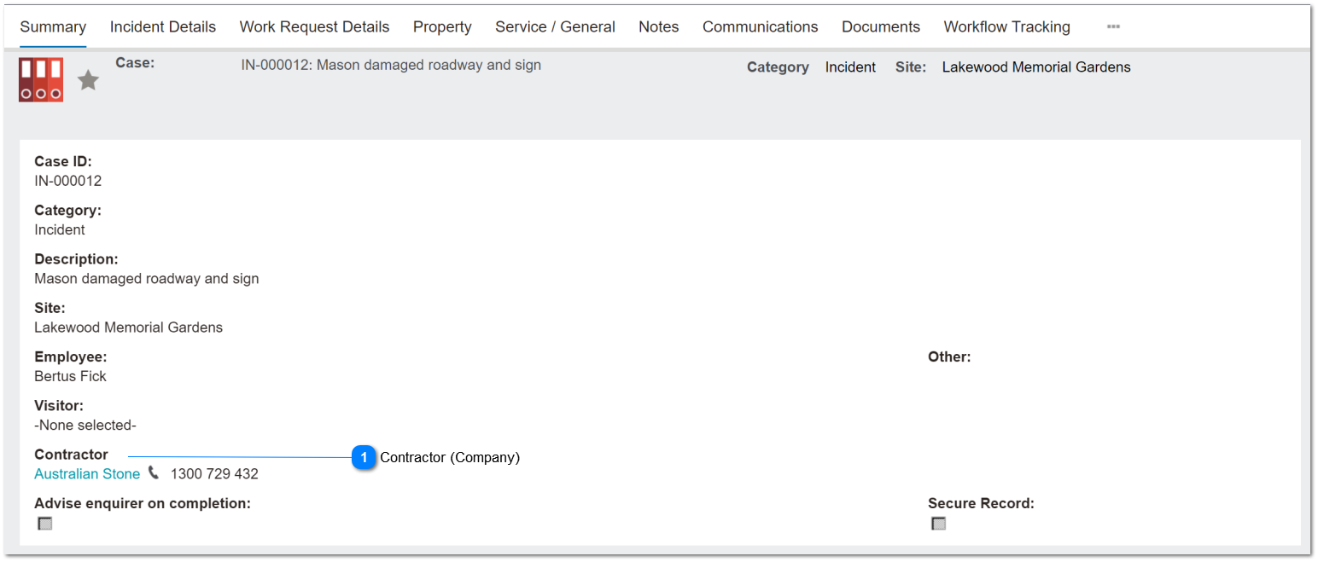This screenshot has width=1318, height=562.
Task: Click Lakewood Memorial Gardens in the header
Action: point(1036,67)
